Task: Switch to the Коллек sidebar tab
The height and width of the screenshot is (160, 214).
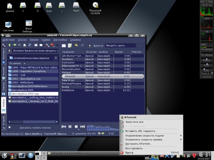Action: (3, 73)
